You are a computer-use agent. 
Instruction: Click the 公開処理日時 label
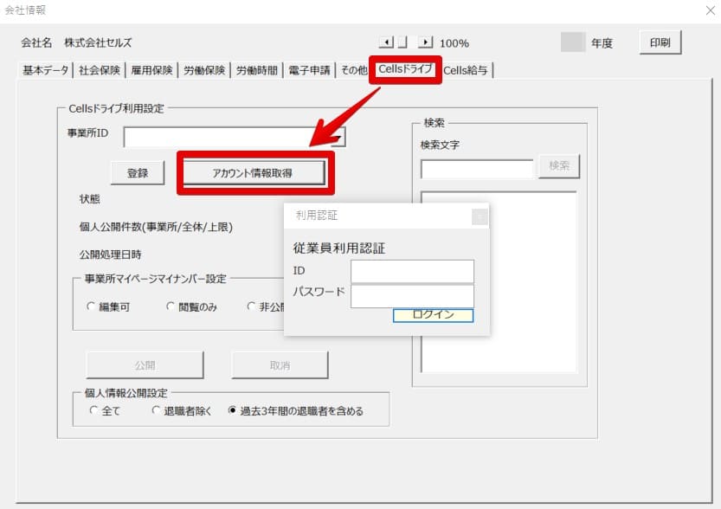point(111,254)
